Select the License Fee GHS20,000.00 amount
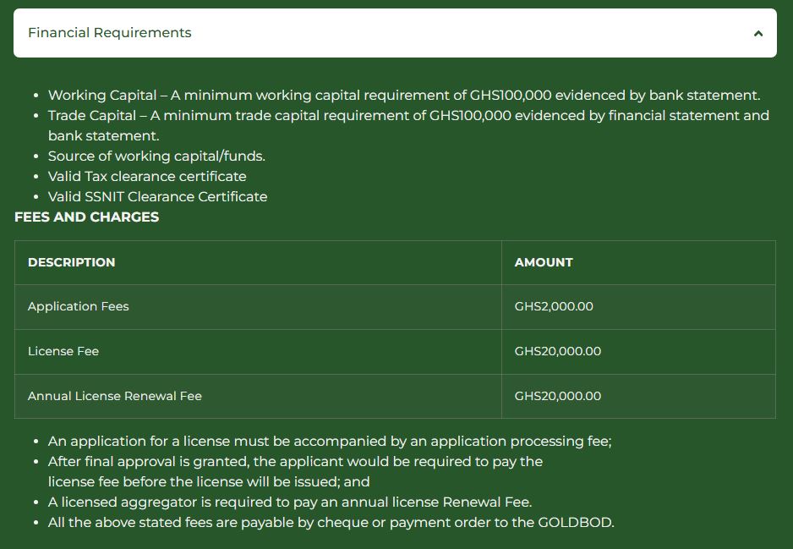 click(x=638, y=352)
